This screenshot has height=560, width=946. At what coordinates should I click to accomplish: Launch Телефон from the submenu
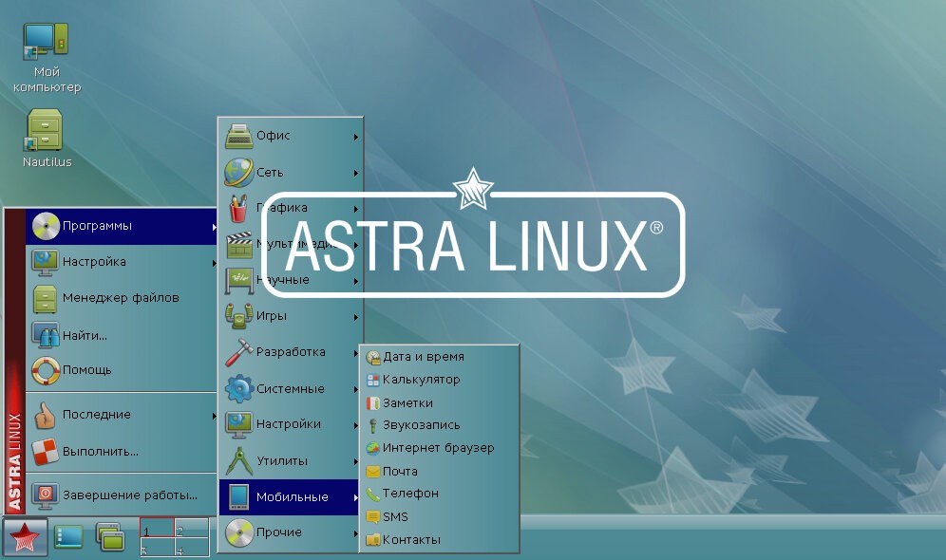point(410,494)
